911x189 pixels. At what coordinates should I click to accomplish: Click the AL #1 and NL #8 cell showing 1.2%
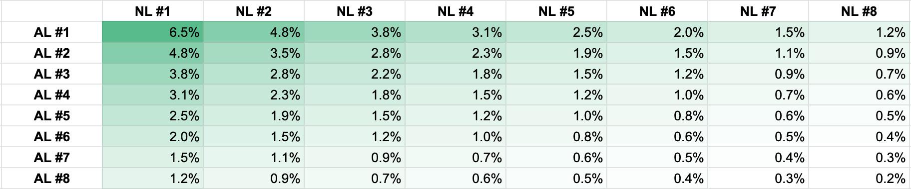(x=860, y=32)
